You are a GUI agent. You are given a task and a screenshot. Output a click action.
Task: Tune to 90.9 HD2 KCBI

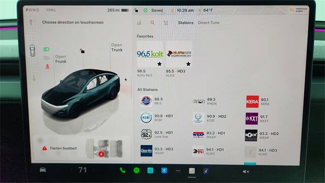tap(209, 118)
